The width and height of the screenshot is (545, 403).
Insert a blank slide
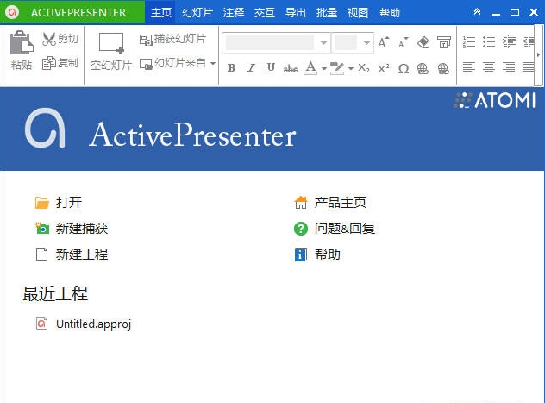point(111,51)
